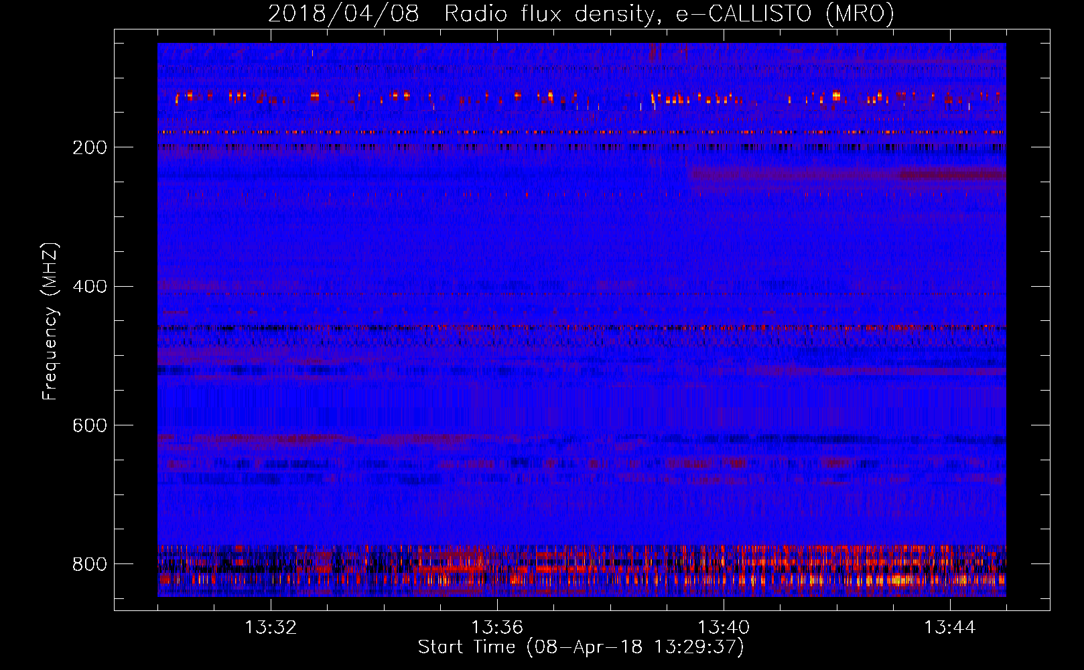Click the plot title 'Radio flux density, e-CALLISTO (MRO)'
The width and height of the screenshot is (1084, 670).
click(x=669, y=13)
